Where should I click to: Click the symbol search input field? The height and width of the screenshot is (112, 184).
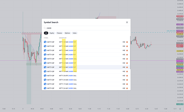[x=85, y=28]
